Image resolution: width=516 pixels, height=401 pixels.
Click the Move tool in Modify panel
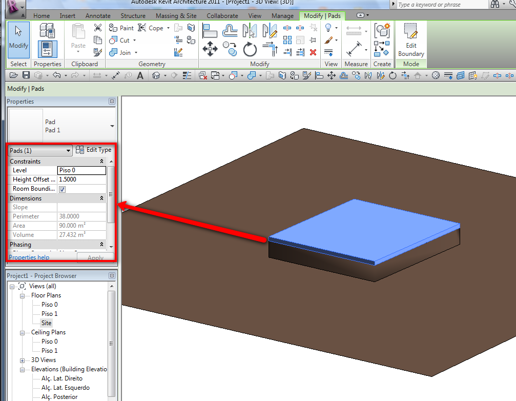pos(210,49)
